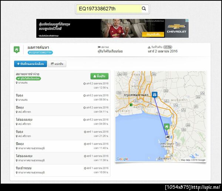Click the timeline row with time 11:40
This screenshot has height=191, width=222.
[x=62, y=146]
